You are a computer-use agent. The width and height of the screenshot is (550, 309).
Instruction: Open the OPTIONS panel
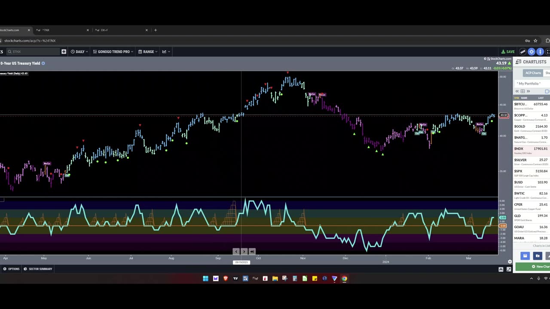11,269
